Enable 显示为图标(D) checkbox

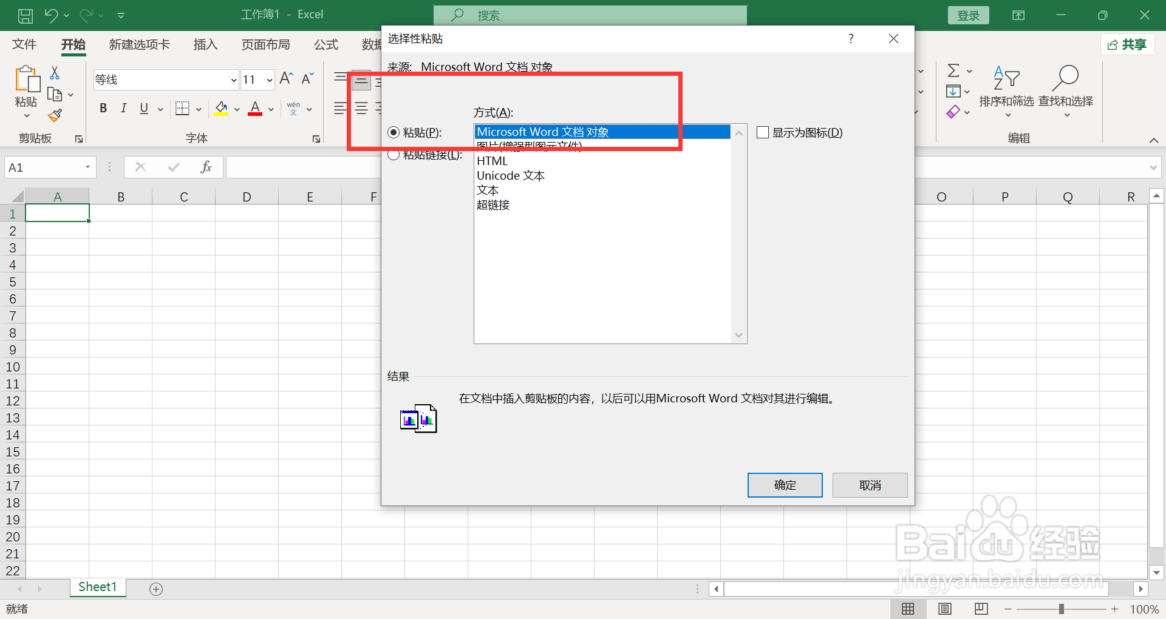point(763,132)
